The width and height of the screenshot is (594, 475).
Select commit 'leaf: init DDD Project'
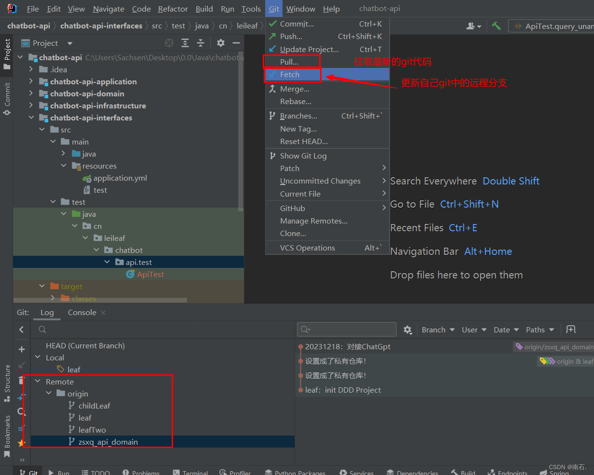click(343, 390)
